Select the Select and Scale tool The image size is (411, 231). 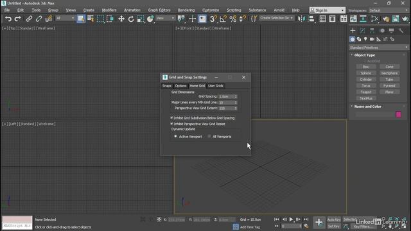141,19
